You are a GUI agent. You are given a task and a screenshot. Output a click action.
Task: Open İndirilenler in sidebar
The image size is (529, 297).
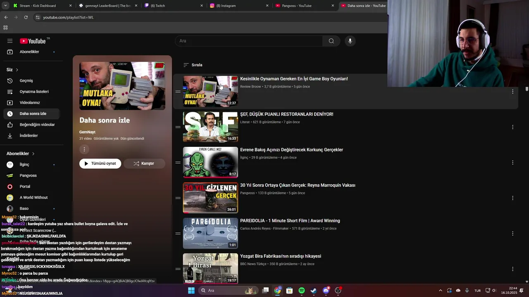(x=31, y=136)
